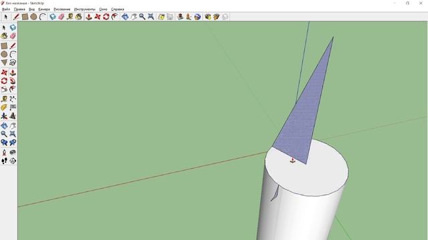The image size is (428, 240).
Task: Select the 3D Text tool
Action: [13, 116]
